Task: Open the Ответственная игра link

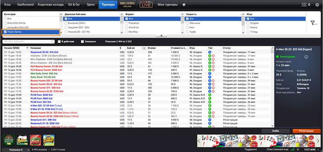Action: coord(277,150)
